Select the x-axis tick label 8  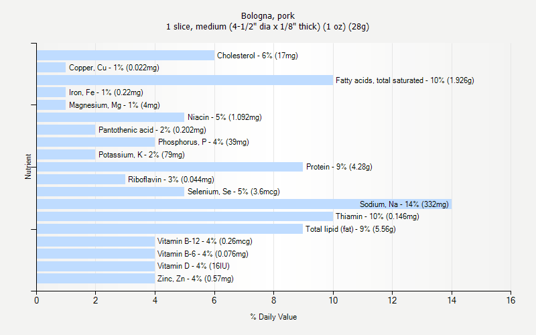pyautogui.click(x=273, y=300)
